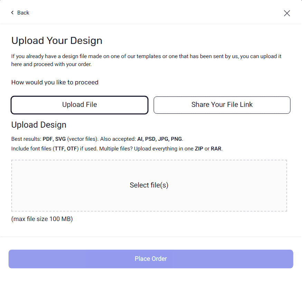Select the Upload File option
Viewport: 302px width, 294px height.
point(79,105)
